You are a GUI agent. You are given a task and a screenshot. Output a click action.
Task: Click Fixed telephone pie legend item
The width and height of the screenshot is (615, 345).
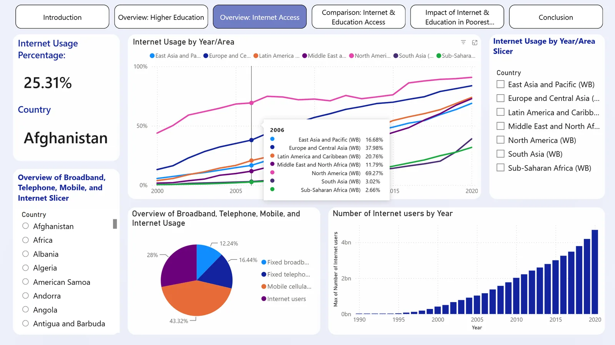tap(286, 274)
